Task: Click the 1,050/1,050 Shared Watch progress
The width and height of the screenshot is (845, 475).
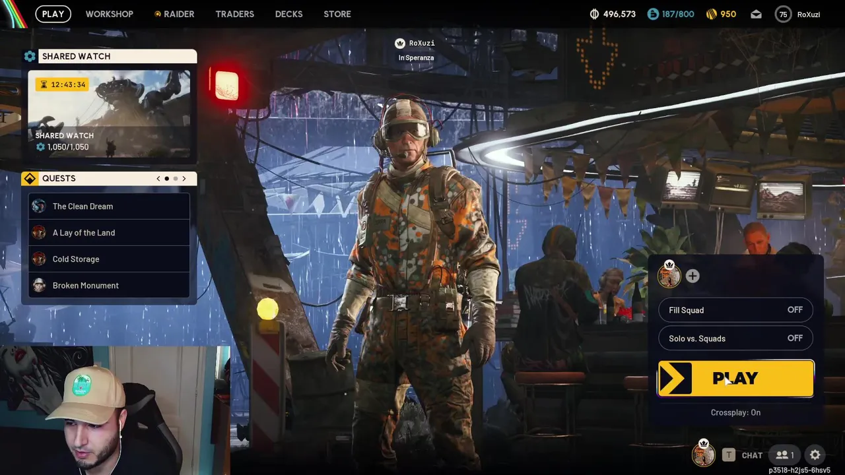Action: 63,147
